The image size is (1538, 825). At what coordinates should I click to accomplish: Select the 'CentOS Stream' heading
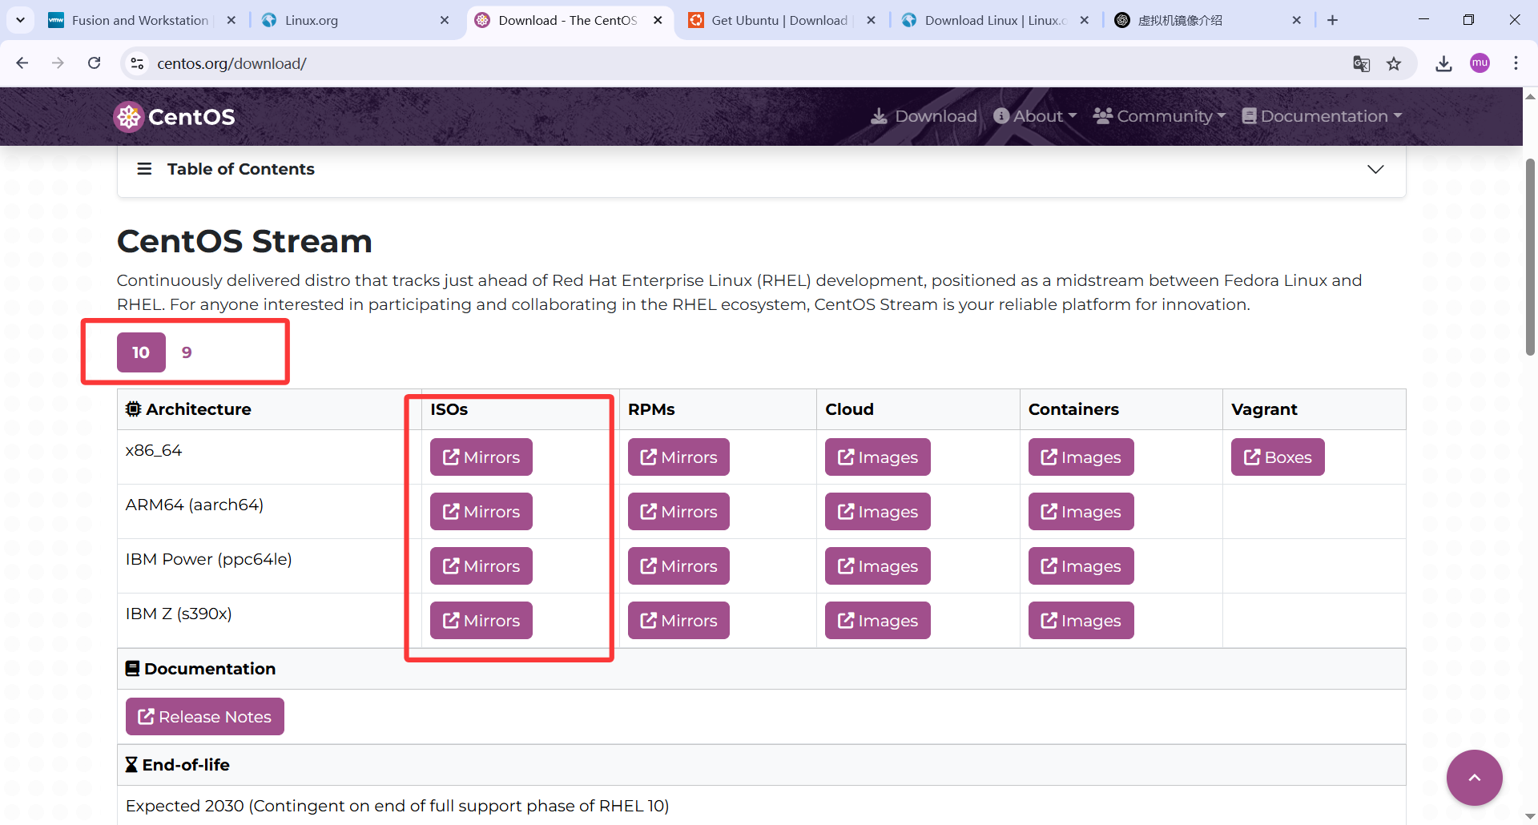click(244, 241)
